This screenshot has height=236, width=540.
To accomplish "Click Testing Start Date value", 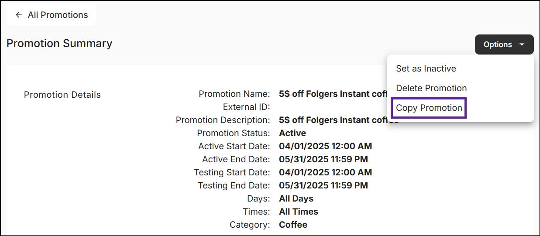I will click(325, 172).
